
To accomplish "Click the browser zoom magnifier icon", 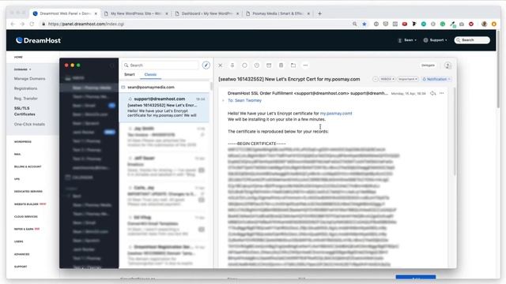I will coord(355,24).
